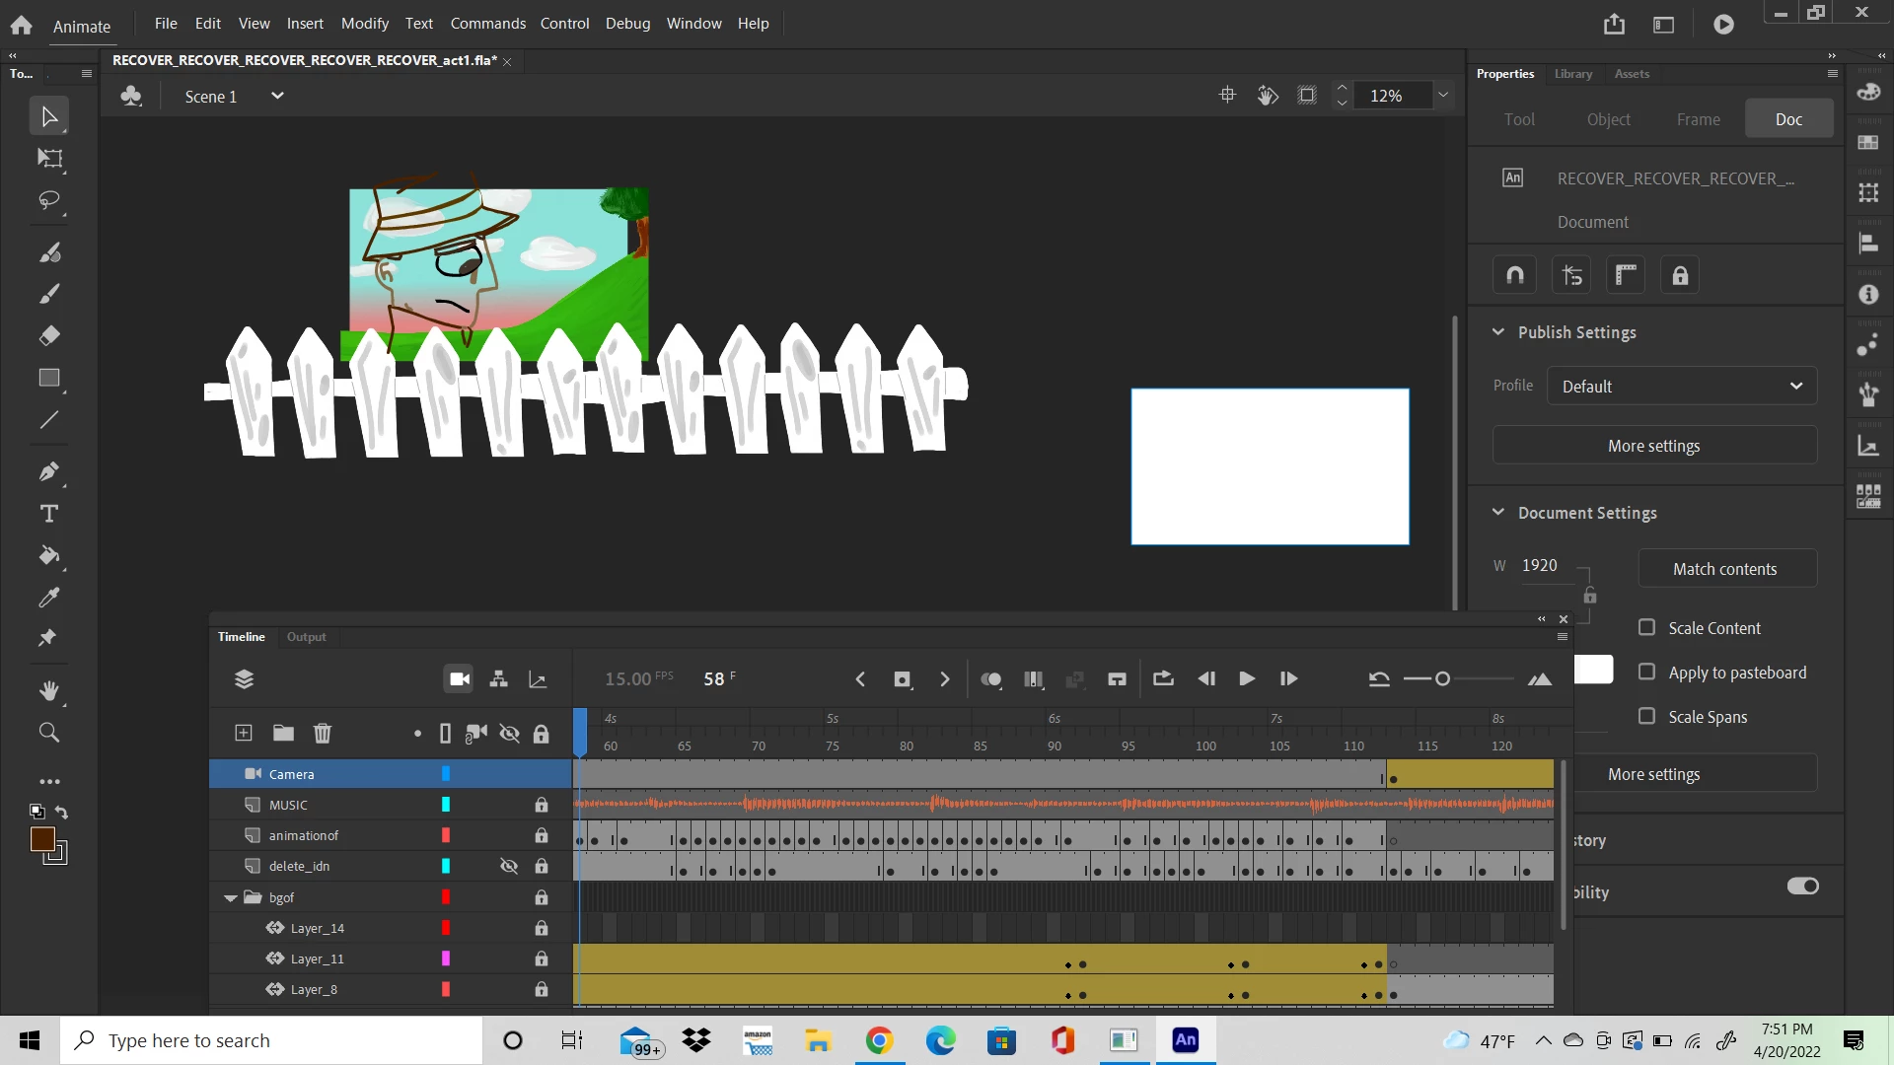The height and width of the screenshot is (1065, 1894).
Task: Delete layer using trash icon
Action: (322, 733)
